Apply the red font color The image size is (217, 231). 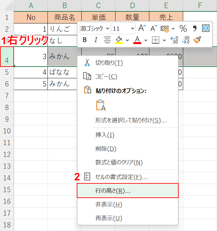point(137,40)
